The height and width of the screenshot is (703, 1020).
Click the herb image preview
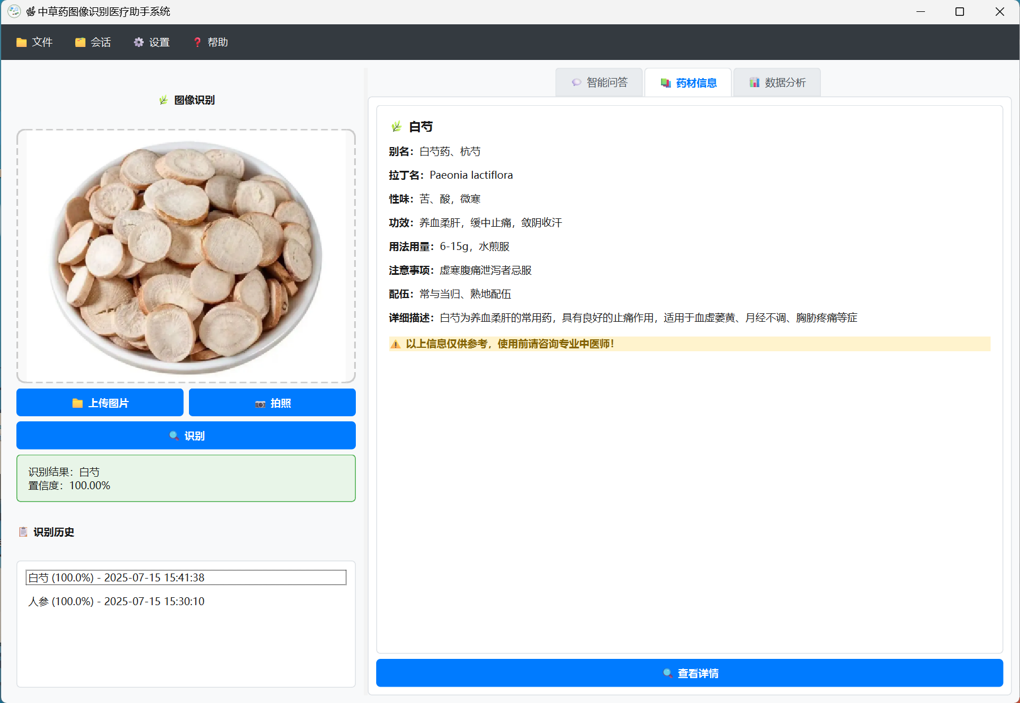pyautogui.click(x=186, y=256)
